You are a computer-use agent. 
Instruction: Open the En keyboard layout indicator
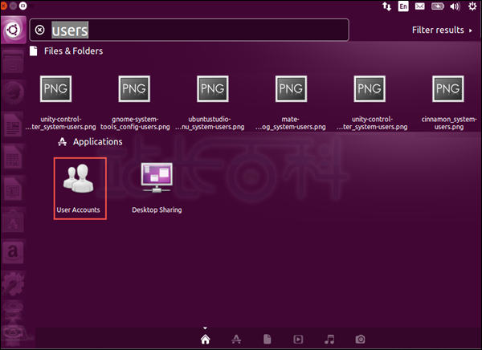click(x=403, y=6)
